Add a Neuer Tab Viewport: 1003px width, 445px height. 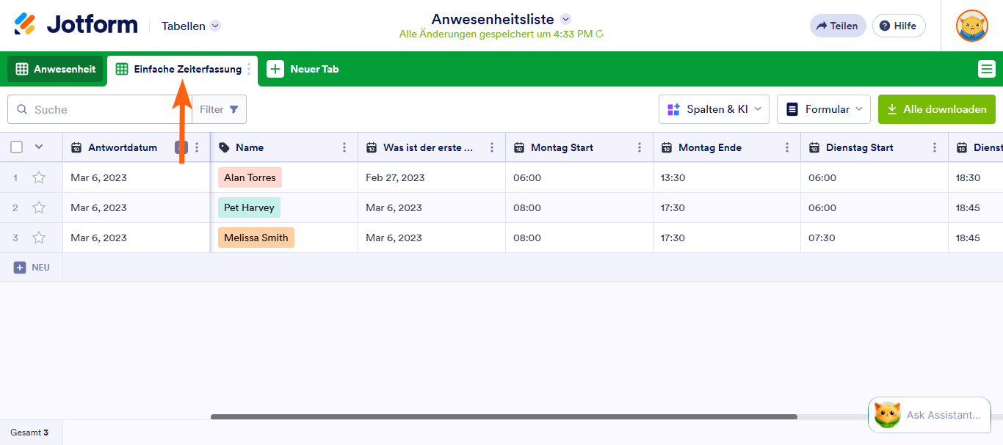click(303, 69)
